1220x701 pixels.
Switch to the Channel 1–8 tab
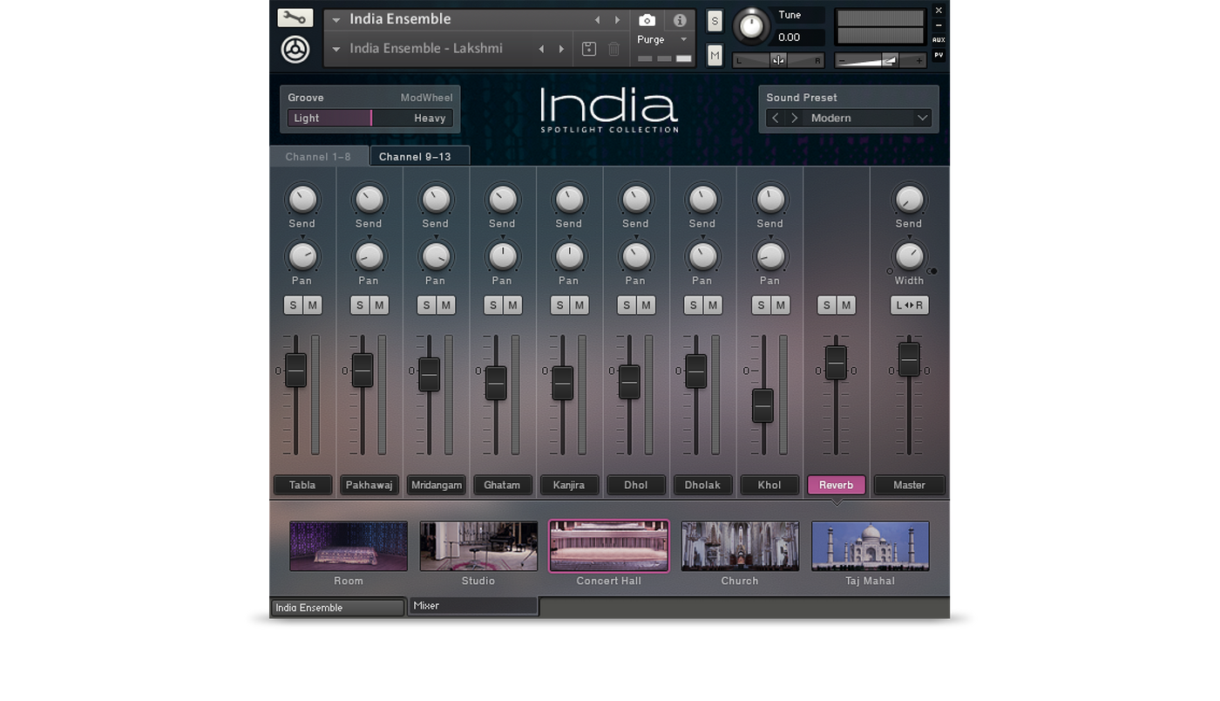pos(318,157)
